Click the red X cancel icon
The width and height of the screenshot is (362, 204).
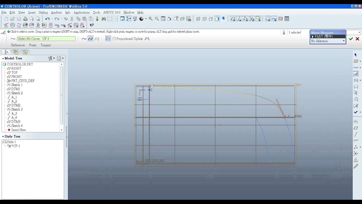(x=357, y=39)
